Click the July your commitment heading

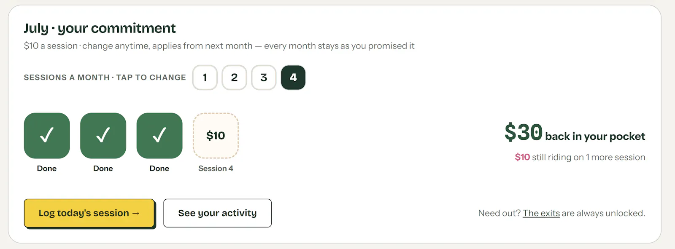click(x=100, y=28)
